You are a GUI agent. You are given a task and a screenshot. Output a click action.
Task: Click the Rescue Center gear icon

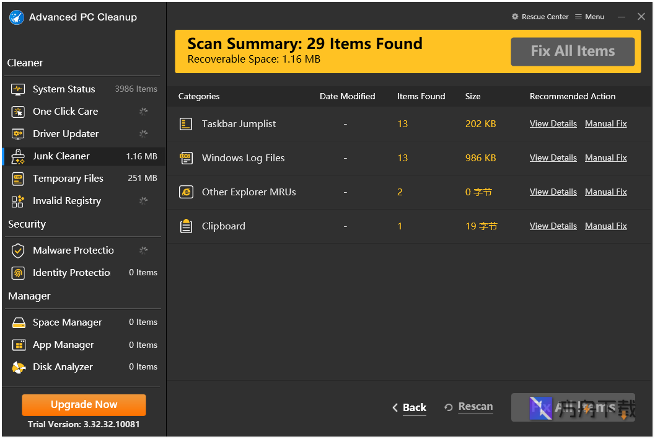pyautogui.click(x=515, y=17)
